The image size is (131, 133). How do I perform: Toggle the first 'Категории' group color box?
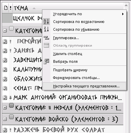coord(11,28)
